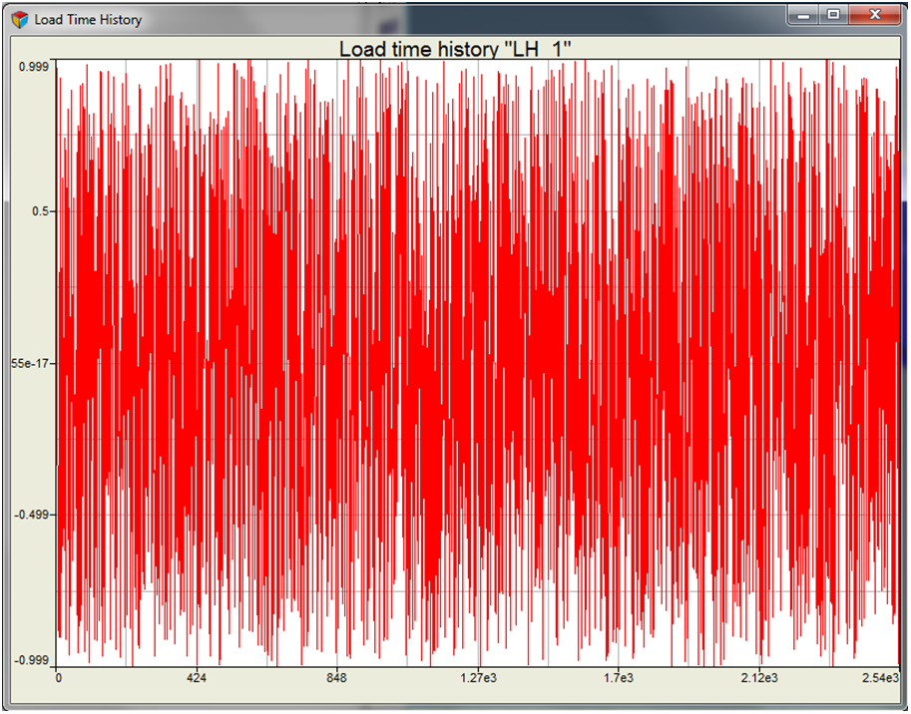Click the 2.12e3 label on the horizontal axis
This screenshot has width=911, height=714.
[x=757, y=679]
